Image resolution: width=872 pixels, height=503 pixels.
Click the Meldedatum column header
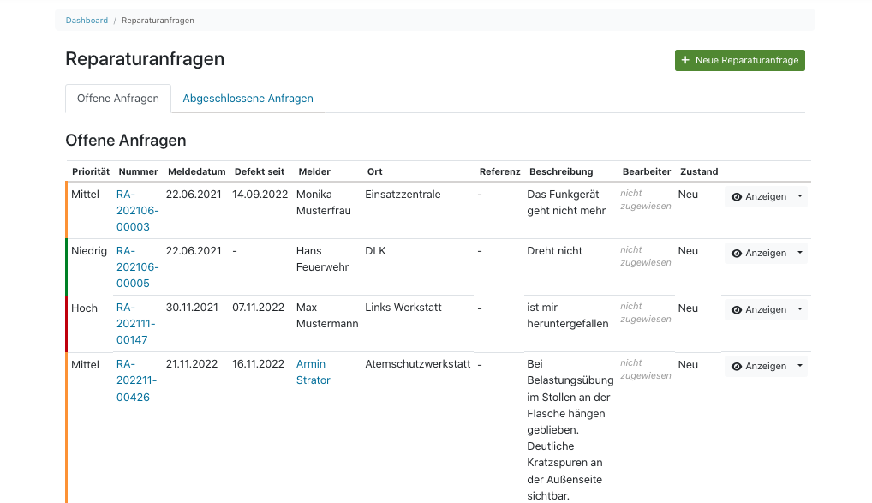pos(196,171)
